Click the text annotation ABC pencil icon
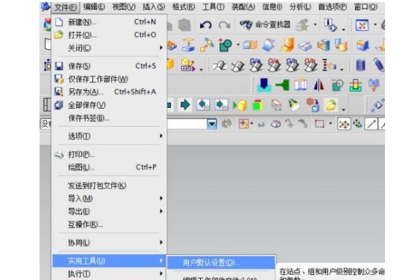Image resolution: width=420 pixels, height=280 pixels. pos(188,65)
